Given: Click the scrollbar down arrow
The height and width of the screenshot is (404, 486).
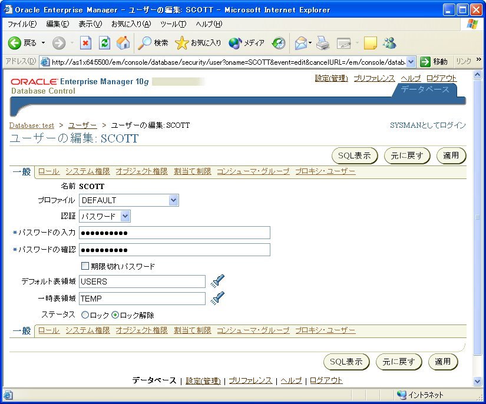Looking at the screenshot, I should pyautogui.click(x=477, y=382).
